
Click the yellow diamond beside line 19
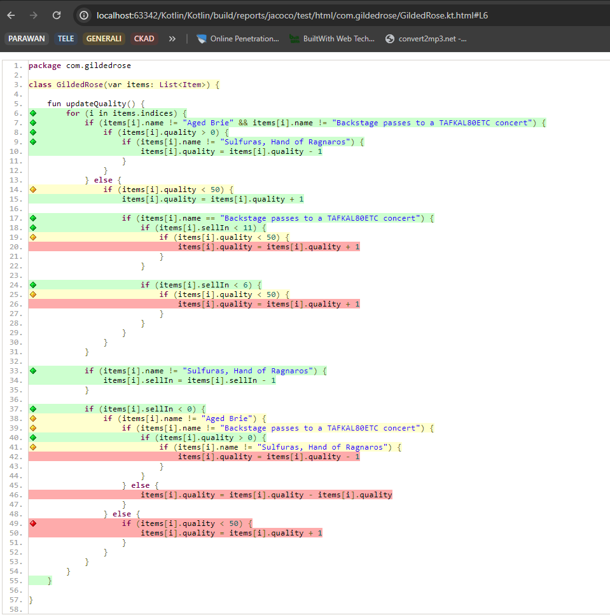tap(33, 237)
